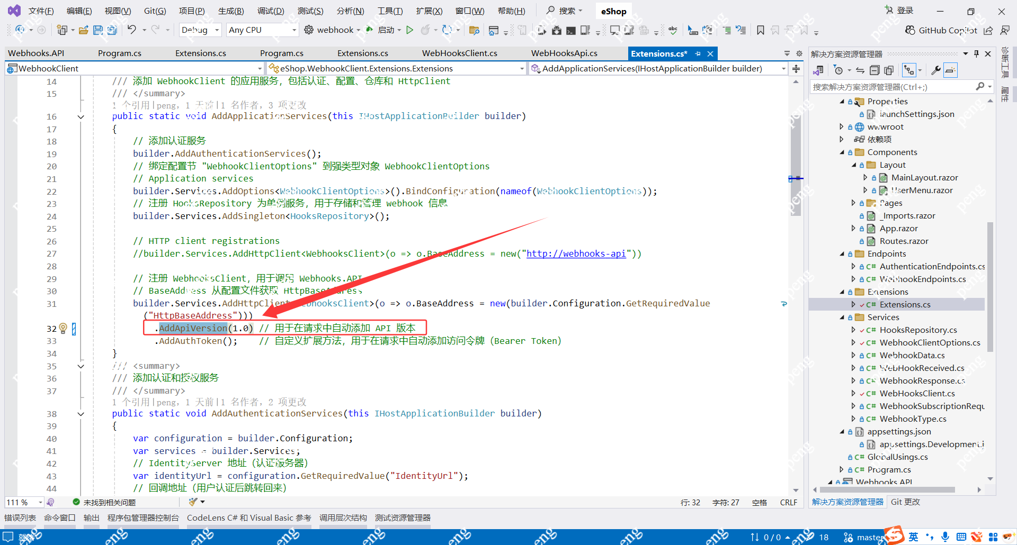Navigate backward using the back arrow icon
The width and height of the screenshot is (1017, 545).
(20, 30)
